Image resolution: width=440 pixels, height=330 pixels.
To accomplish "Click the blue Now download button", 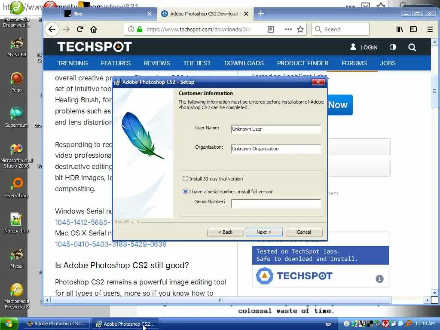I will point(340,105).
